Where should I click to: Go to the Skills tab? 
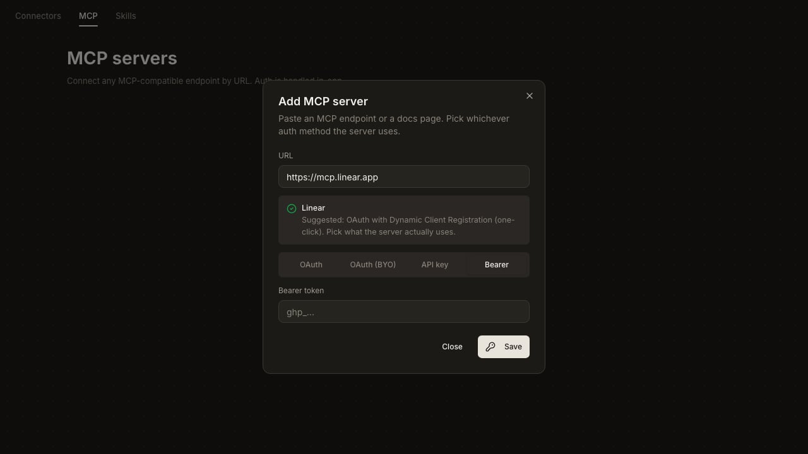126,16
